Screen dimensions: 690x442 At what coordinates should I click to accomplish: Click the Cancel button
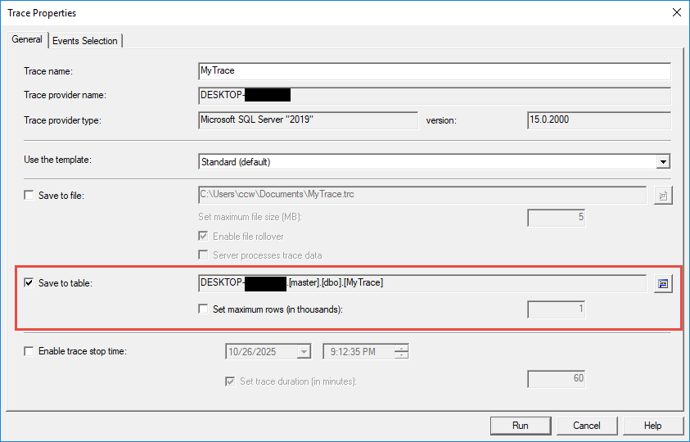(x=587, y=426)
